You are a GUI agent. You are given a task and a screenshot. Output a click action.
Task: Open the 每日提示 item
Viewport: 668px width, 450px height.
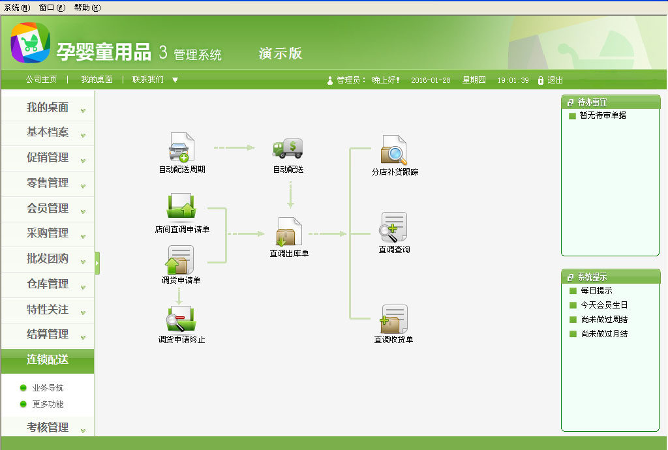(x=596, y=291)
